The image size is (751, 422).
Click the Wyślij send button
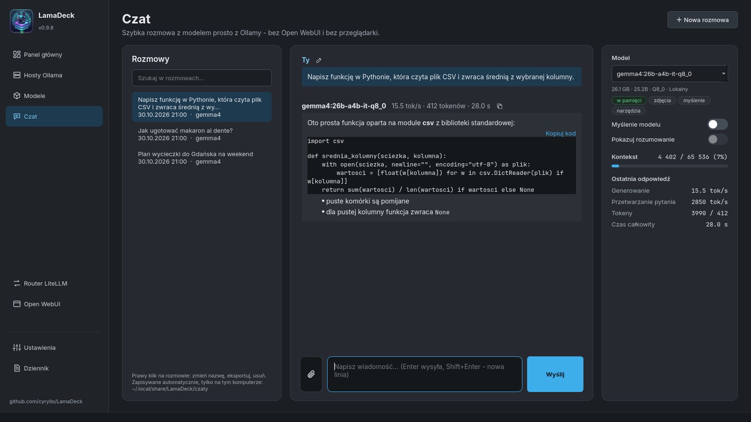[x=555, y=374]
